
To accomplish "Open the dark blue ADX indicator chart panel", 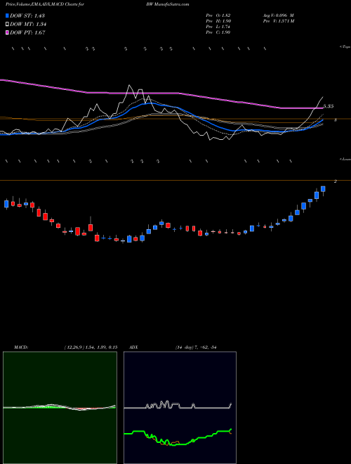I will click(180, 408).
